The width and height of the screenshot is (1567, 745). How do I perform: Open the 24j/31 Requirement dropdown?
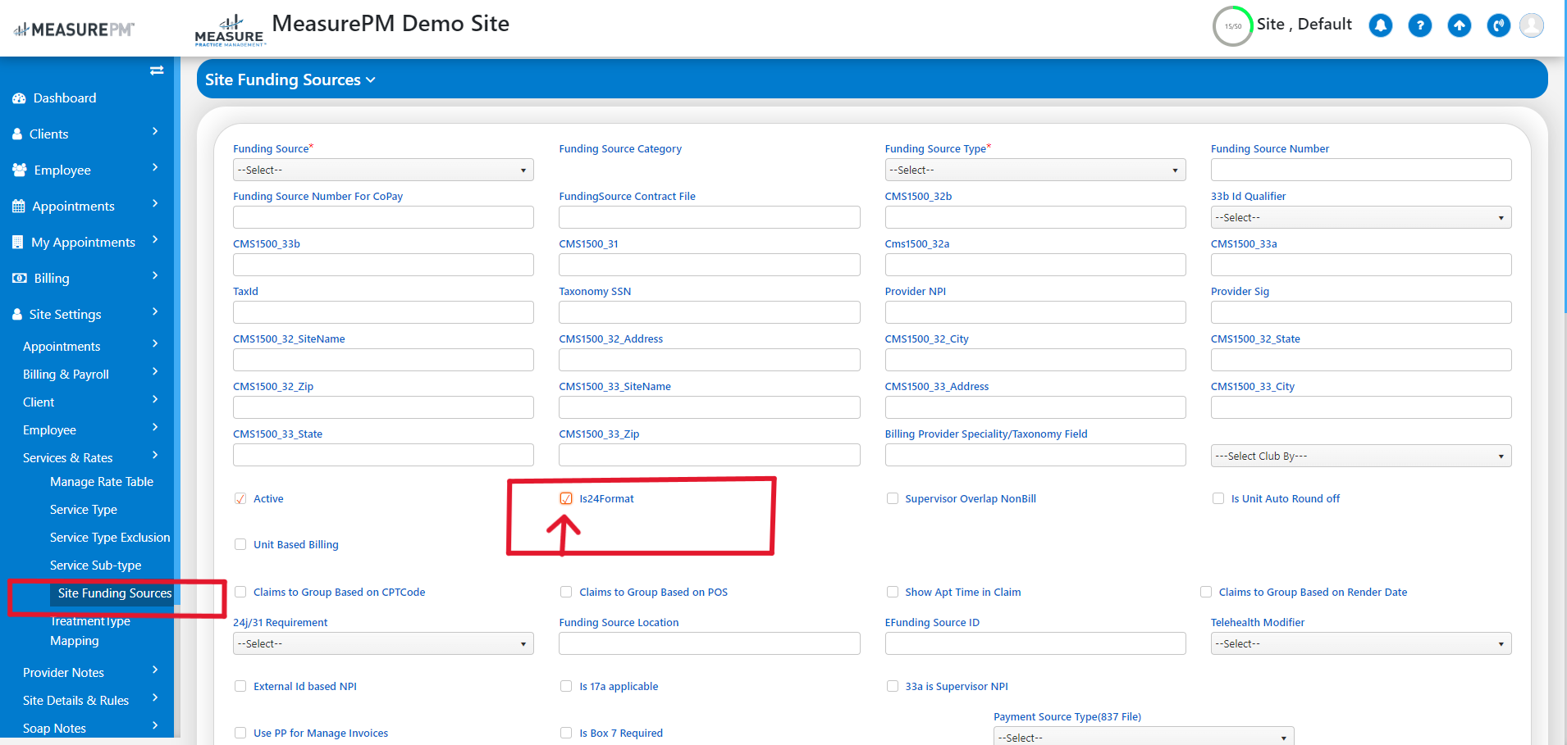click(x=383, y=643)
